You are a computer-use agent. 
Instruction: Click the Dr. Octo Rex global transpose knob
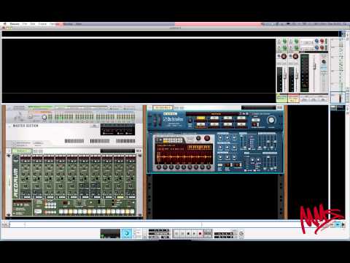[x=190, y=121]
